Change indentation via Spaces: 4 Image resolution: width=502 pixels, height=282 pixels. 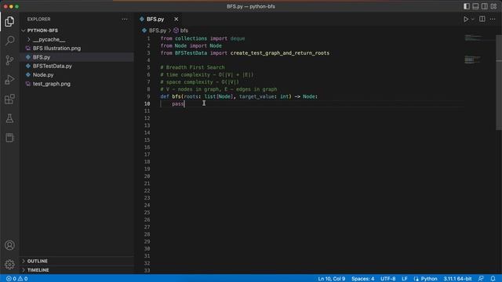tap(362, 279)
